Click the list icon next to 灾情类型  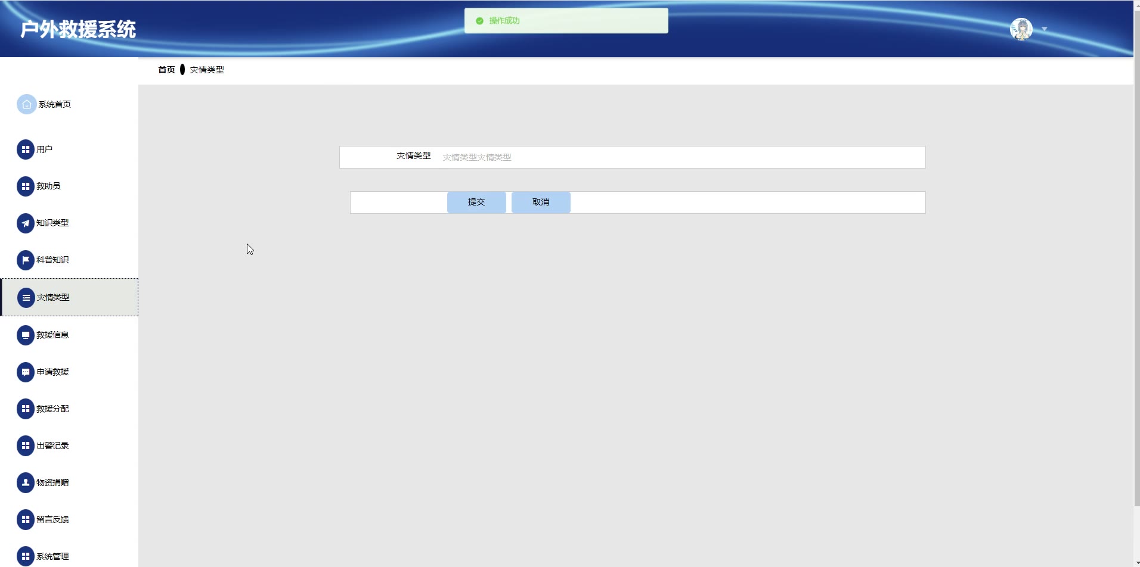click(x=26, y=298)
